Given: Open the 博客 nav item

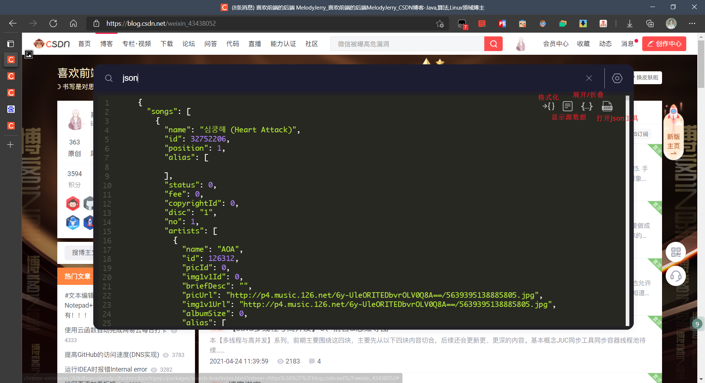Looking at the screenshot, I should click(106, 44).
